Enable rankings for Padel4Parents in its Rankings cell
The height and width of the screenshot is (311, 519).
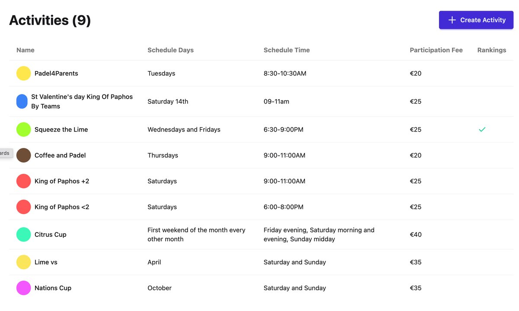coord(482,73)
